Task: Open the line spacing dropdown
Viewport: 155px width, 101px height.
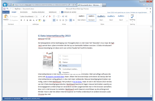Action: (x=67, y=20)
